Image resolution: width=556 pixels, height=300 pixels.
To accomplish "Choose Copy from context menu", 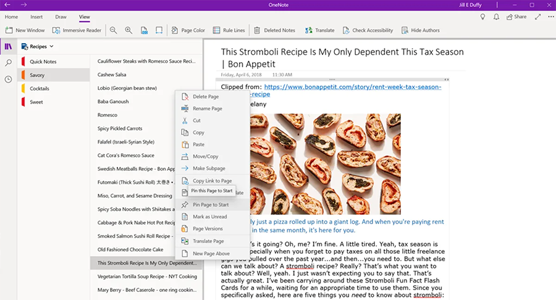I will coord(213,132).
